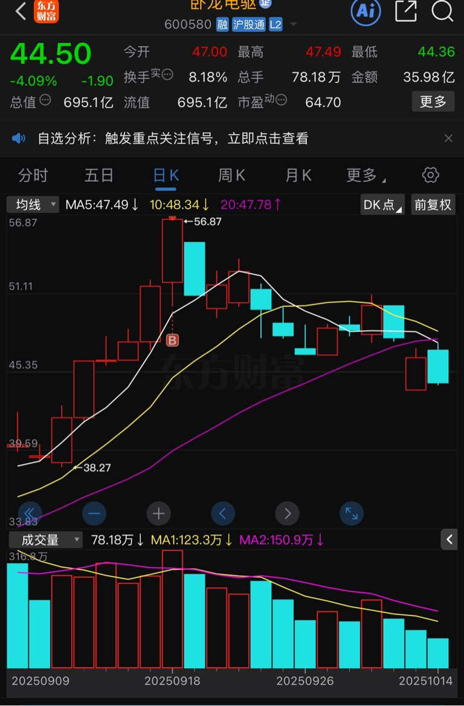Open the search magnifier icon
The width and height of the screenshot is (464, 706).
pos(442,10)
